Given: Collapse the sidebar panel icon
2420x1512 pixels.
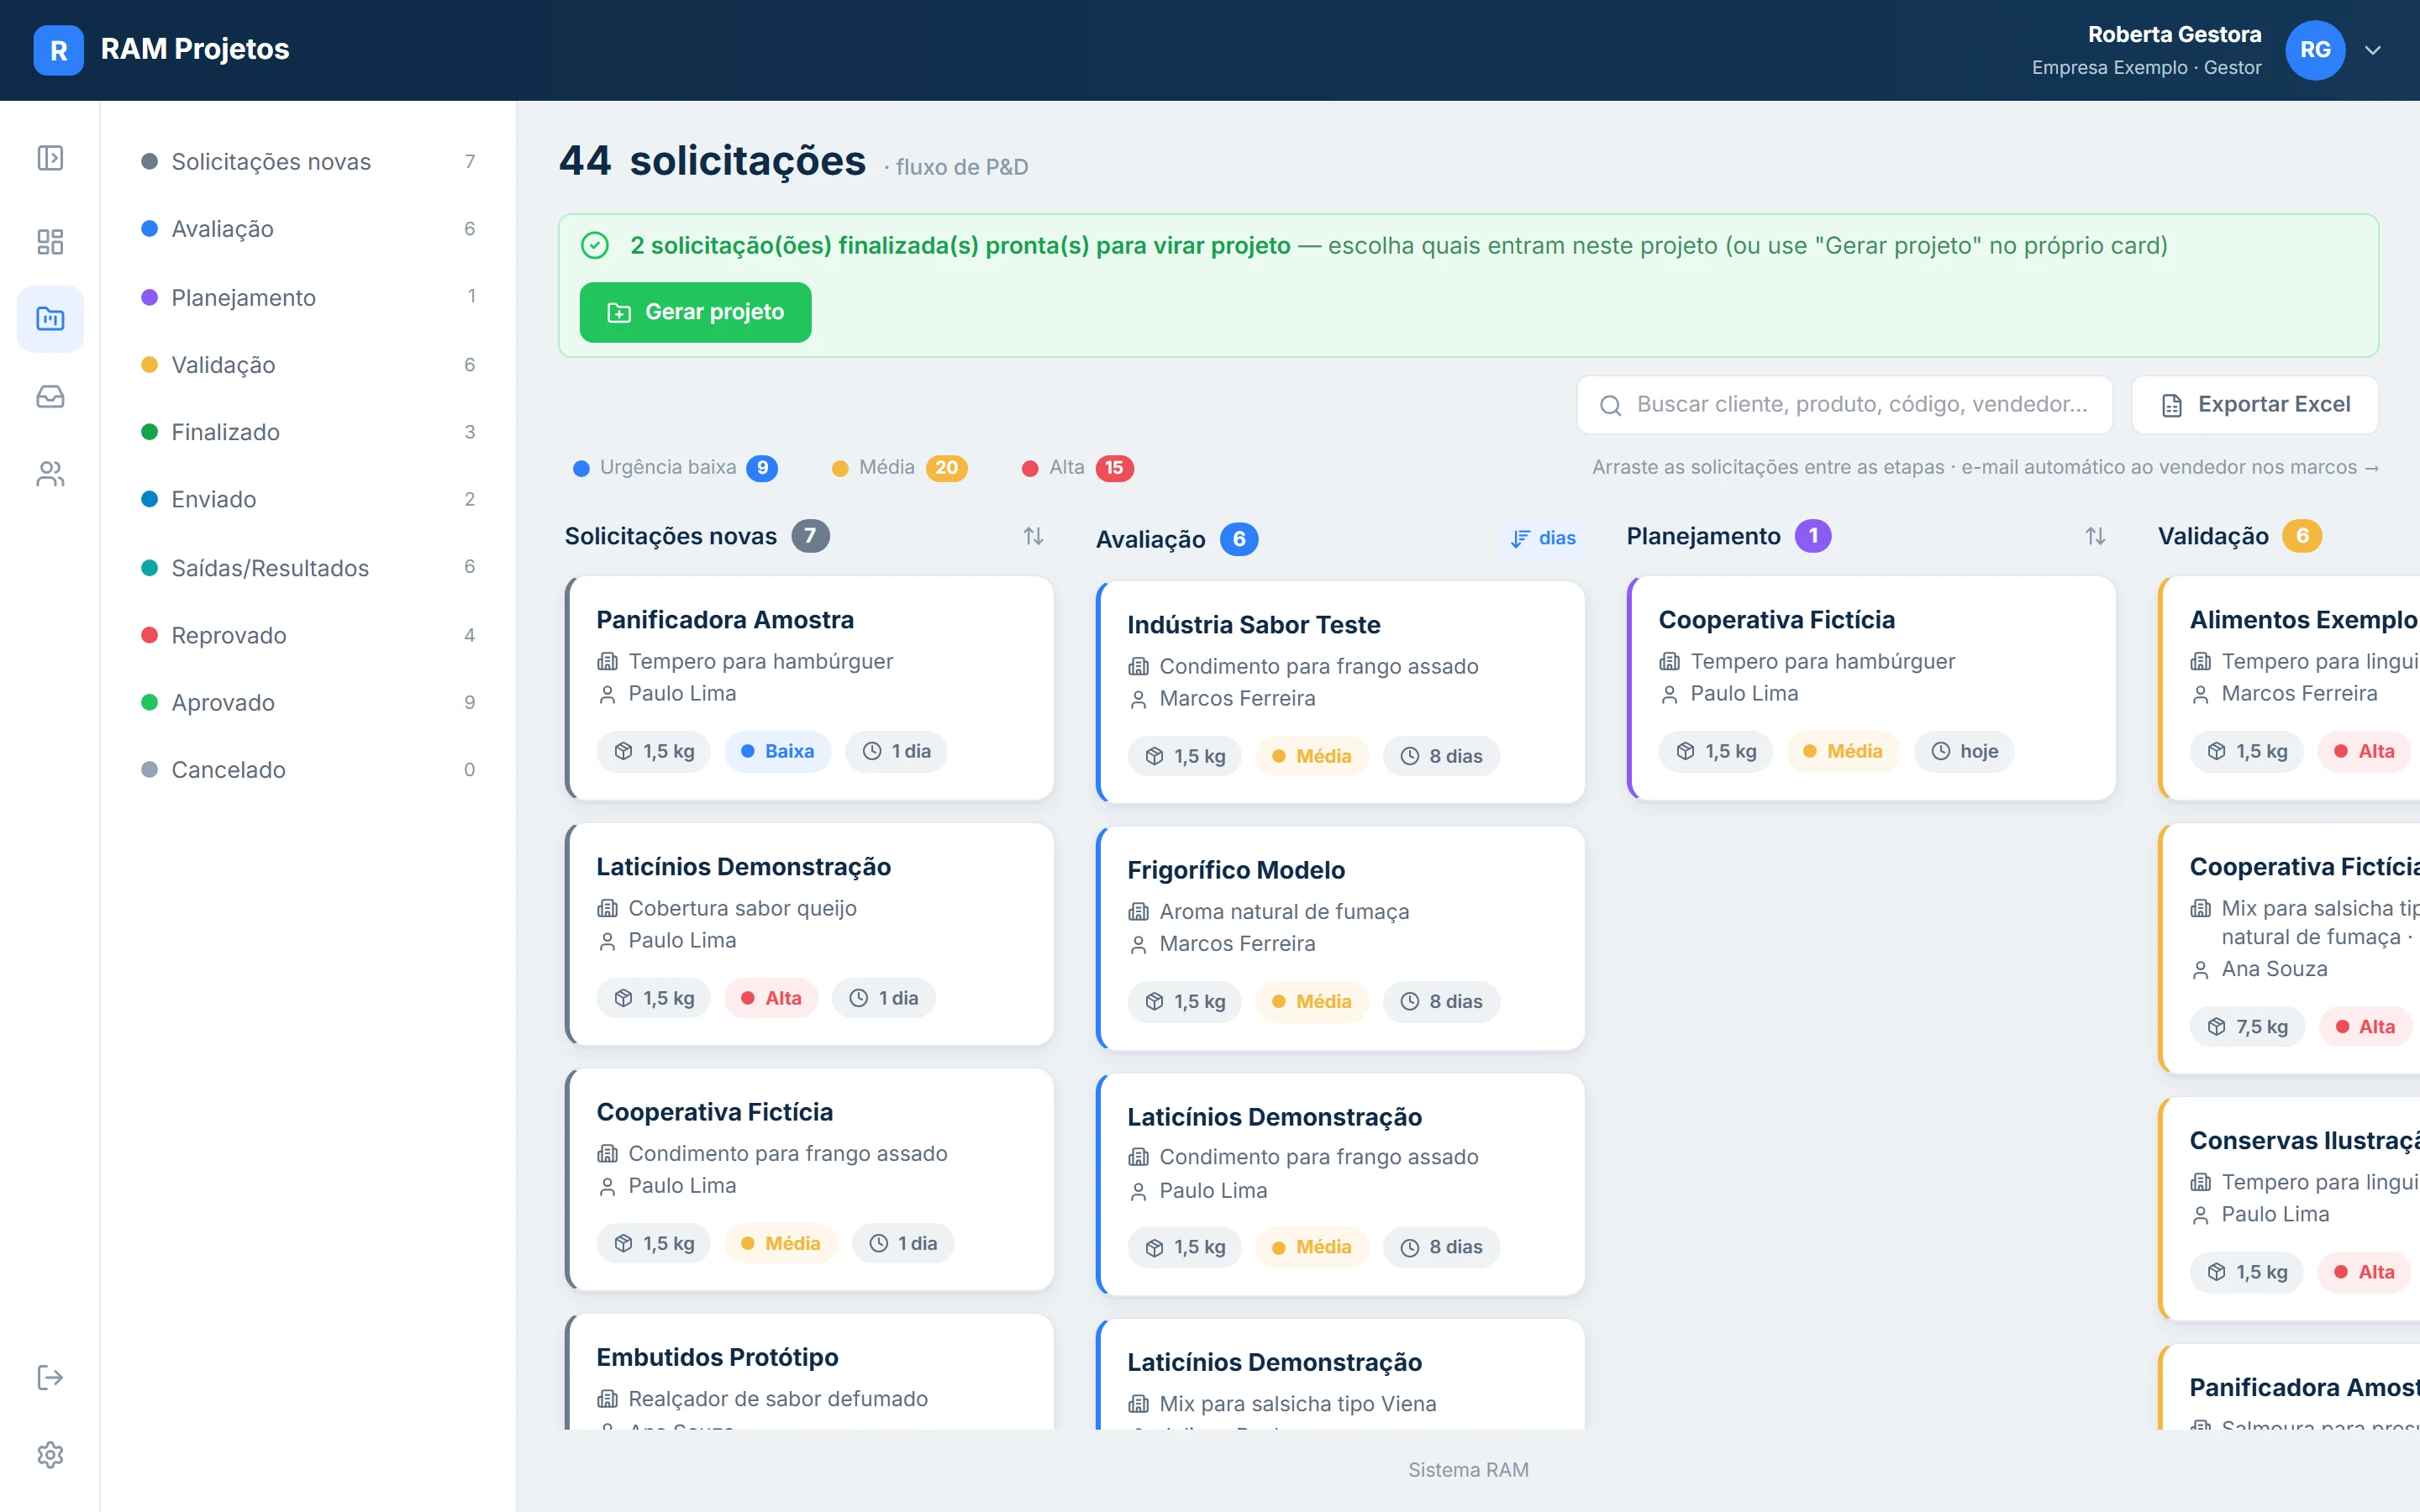Looking at the screenshot, I should 50,158.
